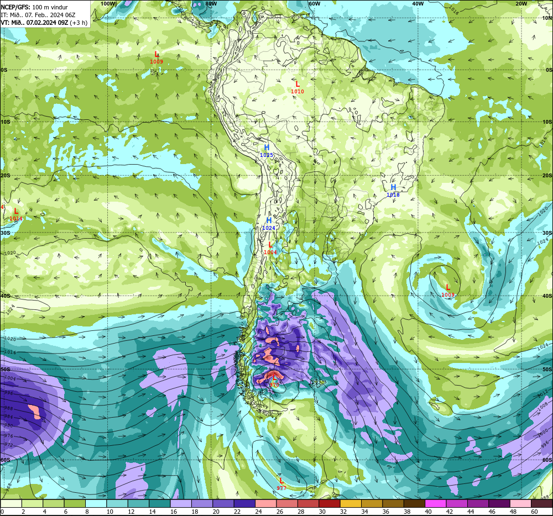This screenshot has height=516, width=553.
Task: Click the 'NCEP/GFS: 100 m vindur' title text
Action: [34, 7]
